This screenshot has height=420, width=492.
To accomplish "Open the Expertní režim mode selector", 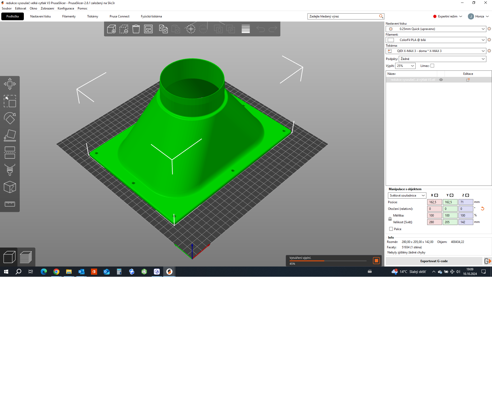I will [x=447, y=16].
